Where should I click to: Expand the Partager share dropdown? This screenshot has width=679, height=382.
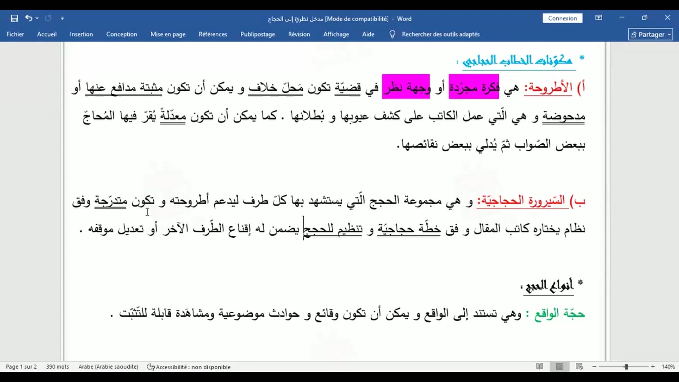[x=669, y=35]
